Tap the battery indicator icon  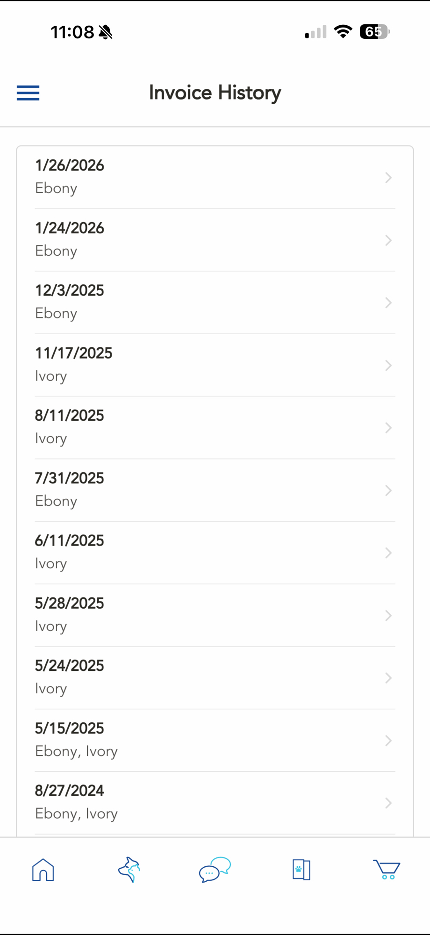[374, 32]
